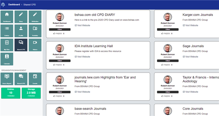Visit Website for Taylor & Francis card

click(190, 92)
